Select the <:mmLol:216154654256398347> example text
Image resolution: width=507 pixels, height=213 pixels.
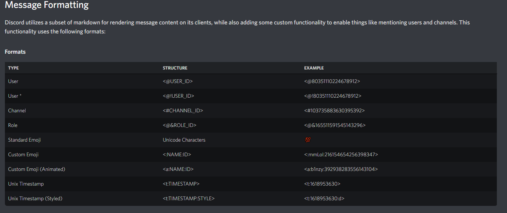[341, 154]
